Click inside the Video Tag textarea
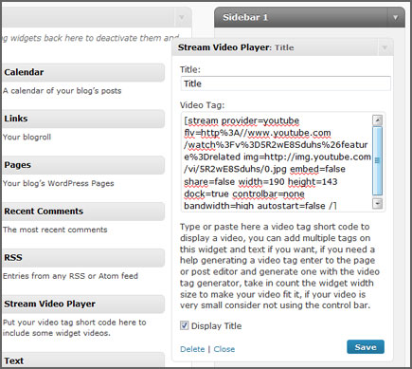The width and height of the screenshot is (412, 369). click(x=276, y=161)
